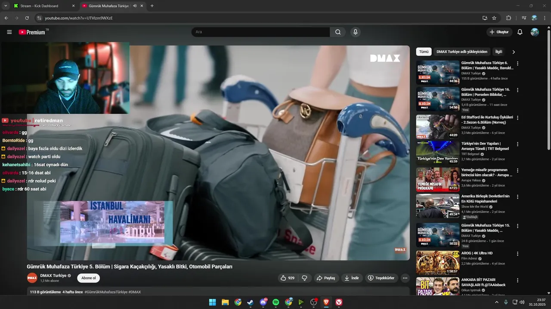Open options menu for Gümrük Muhafaza 6. Bölüm
The image size is (551, 309).
(517, 64)
